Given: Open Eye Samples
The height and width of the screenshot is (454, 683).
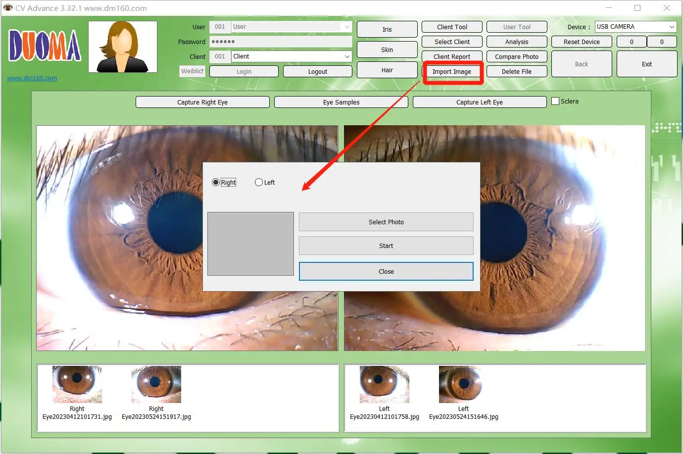Looking at the screenshot, I should [x=341, y=102].
